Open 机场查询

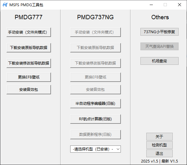pos(159,61)
